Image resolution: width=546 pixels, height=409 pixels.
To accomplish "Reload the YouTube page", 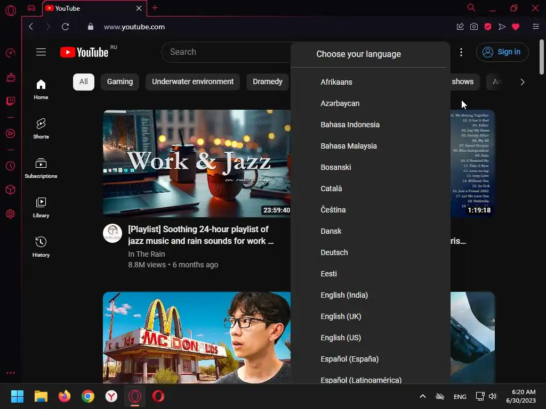I will coord(66,27).
